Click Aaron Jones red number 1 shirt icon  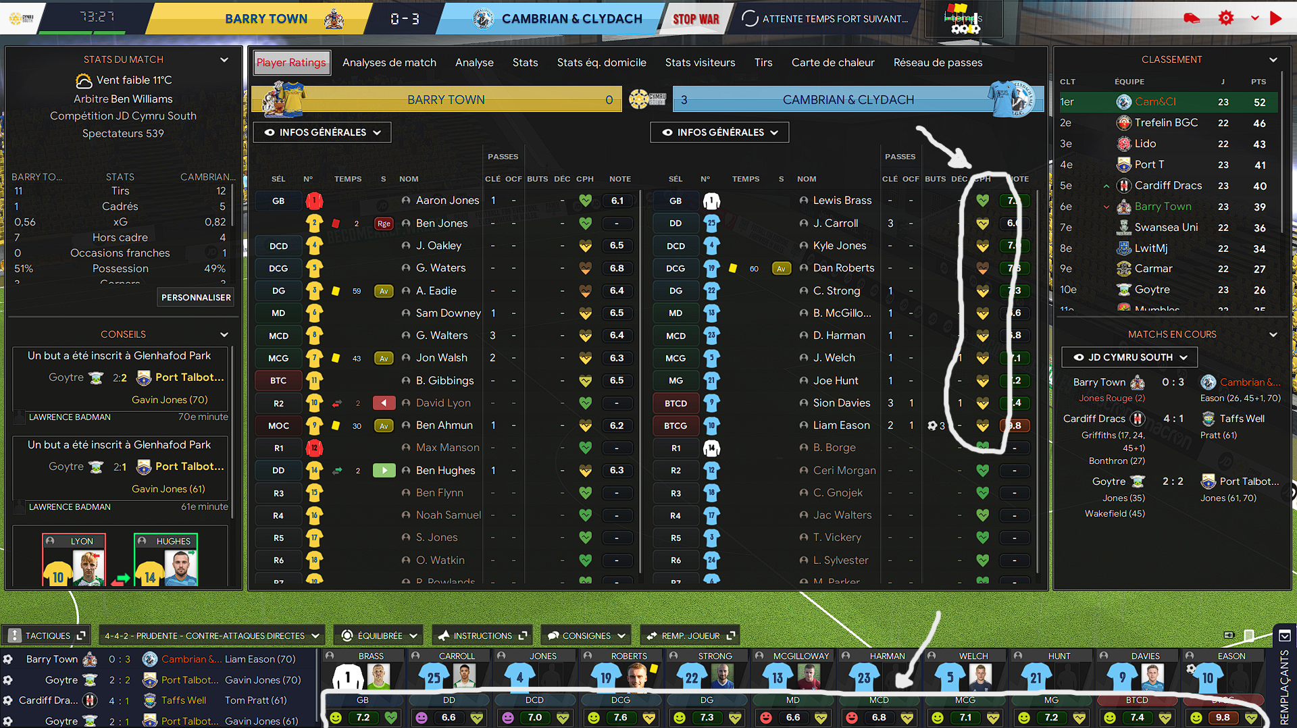pyautogui.click(x=314, y=201)
